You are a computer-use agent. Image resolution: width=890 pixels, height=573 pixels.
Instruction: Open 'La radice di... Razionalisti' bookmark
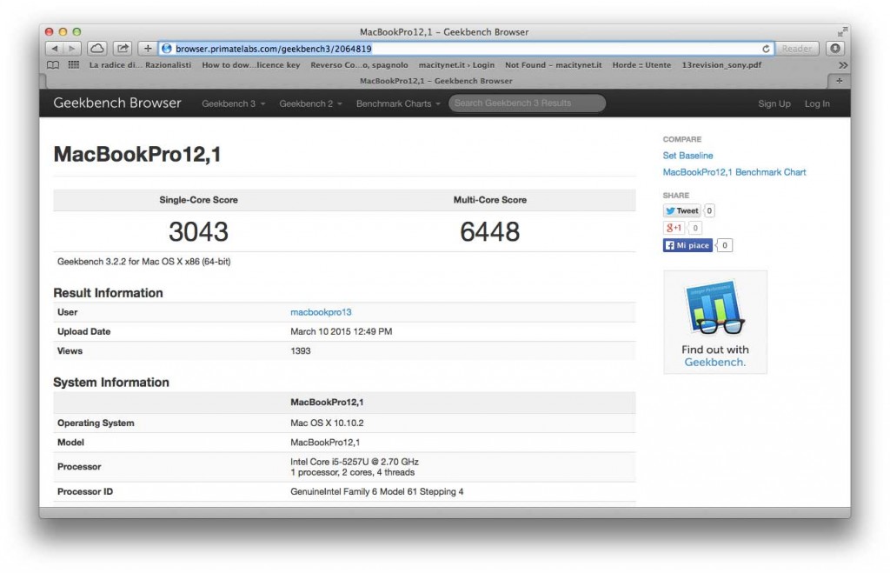pyautogui.click(x=140, y=64)
